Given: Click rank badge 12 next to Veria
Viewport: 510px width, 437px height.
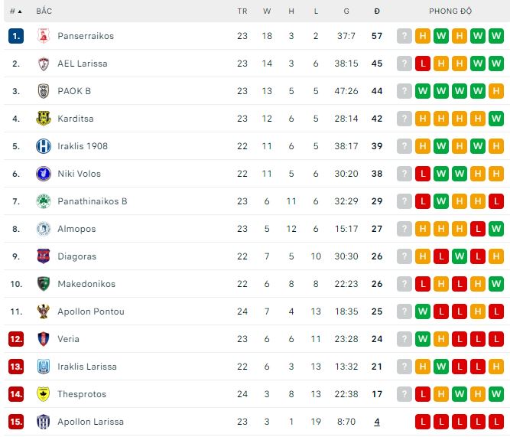Looking at the screenshot, I should point(16,339).
